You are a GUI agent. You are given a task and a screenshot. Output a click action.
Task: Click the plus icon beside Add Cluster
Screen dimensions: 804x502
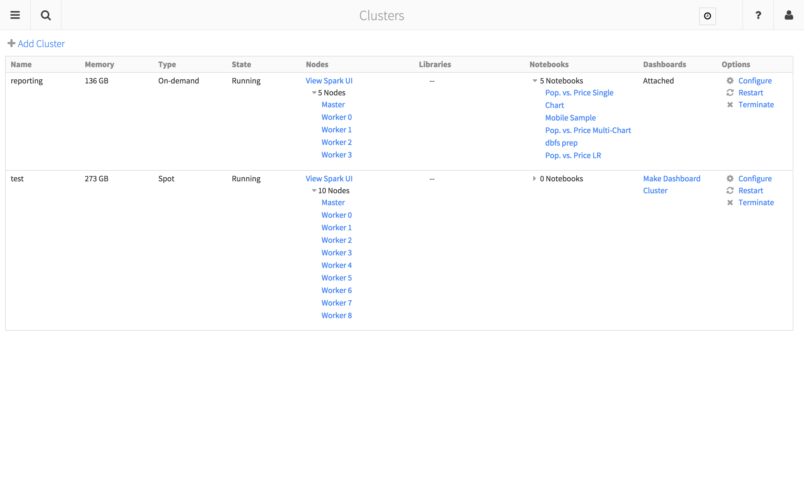click(x=11, y=44)
